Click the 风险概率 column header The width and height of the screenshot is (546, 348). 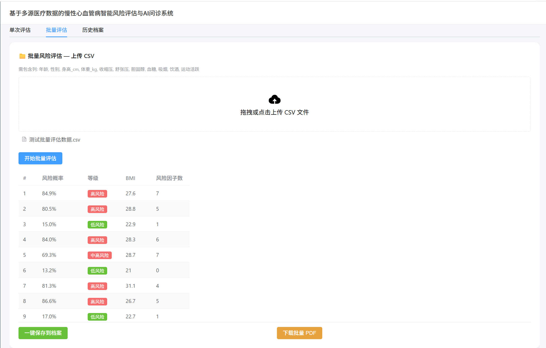click(53, 178)
